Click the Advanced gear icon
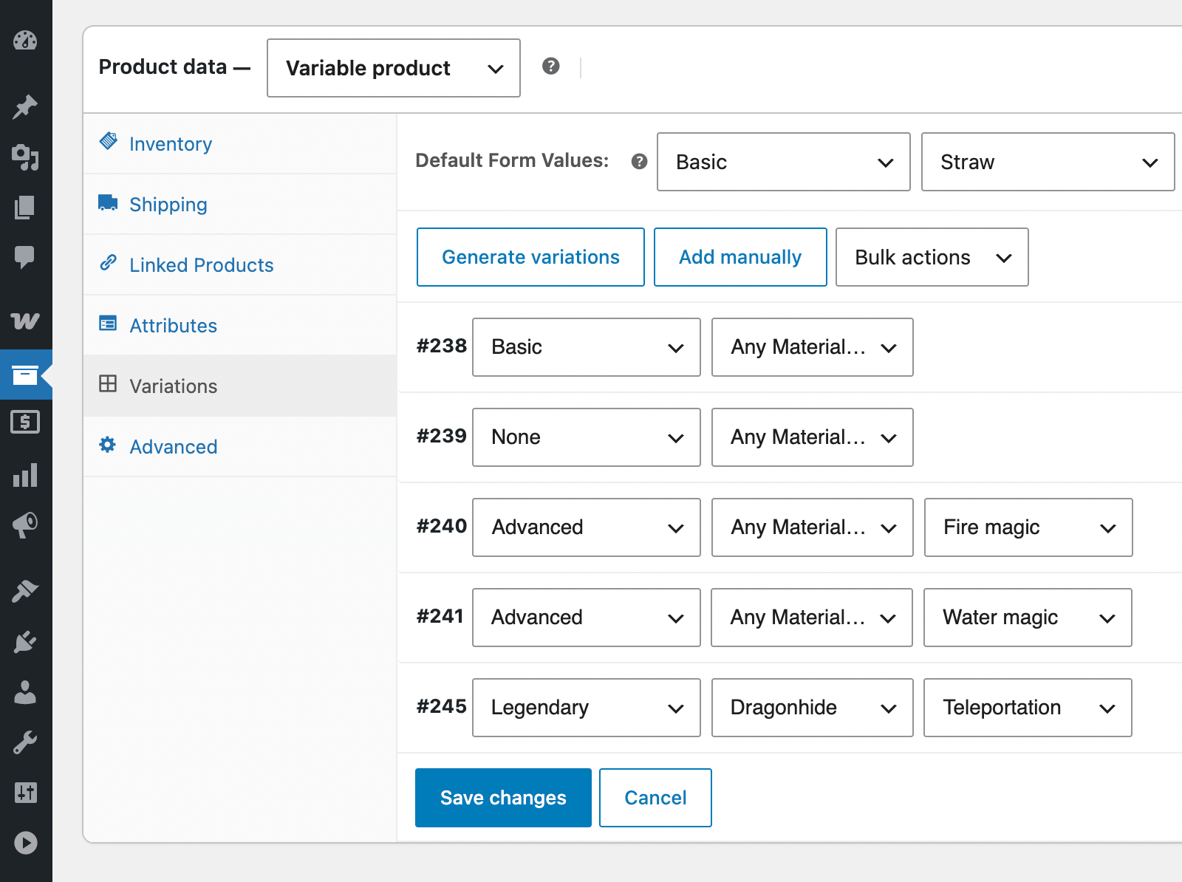The image size is (1182, 882). click(108, 444)
